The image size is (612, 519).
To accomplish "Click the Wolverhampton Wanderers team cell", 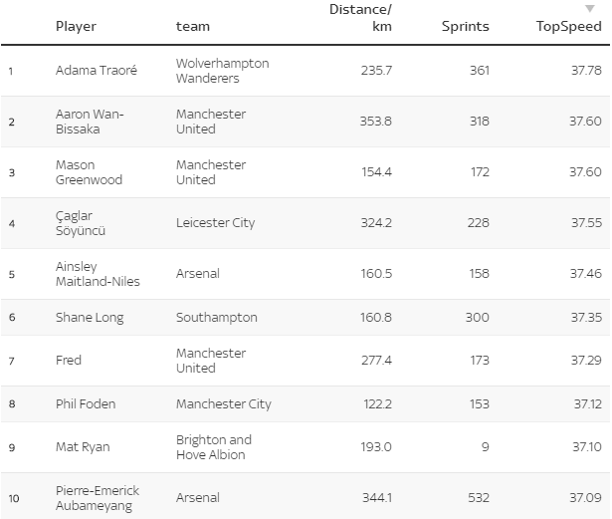I will coord(222,71).
